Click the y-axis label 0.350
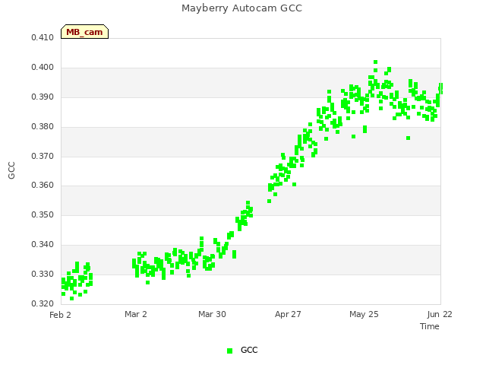 [43, 214]
